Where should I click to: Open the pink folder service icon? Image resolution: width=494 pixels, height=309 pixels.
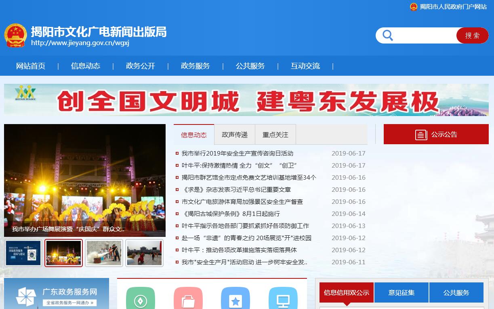click(x=188, y=299)
